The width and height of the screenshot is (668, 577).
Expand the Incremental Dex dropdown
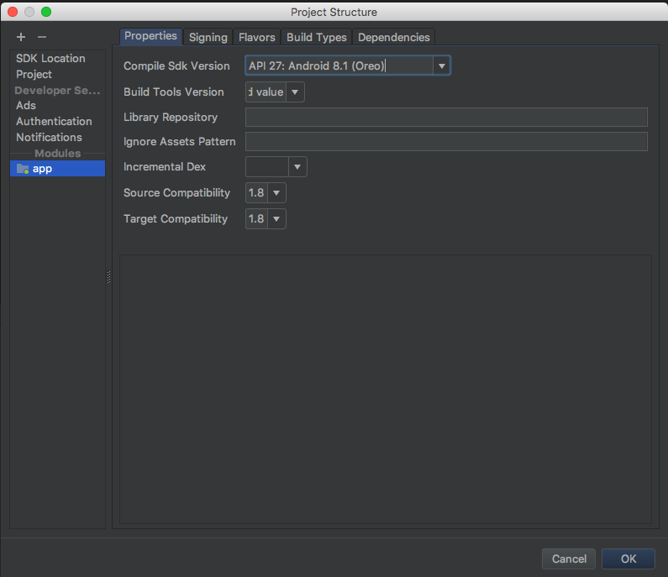point(297,167)
